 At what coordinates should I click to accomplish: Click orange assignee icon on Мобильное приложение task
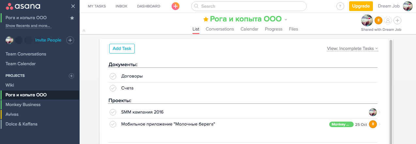(373, 124)
